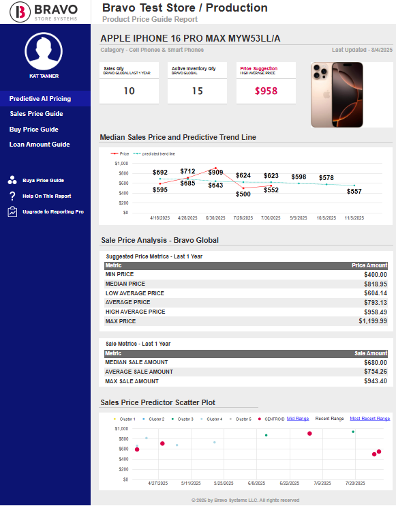Open Buy Price Guide menu item

click(x=34, y=130)
